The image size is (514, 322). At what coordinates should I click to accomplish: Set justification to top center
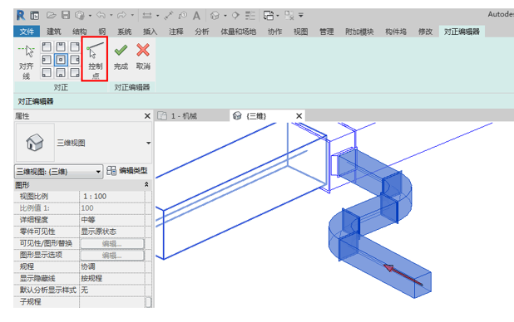coord(61,46)
